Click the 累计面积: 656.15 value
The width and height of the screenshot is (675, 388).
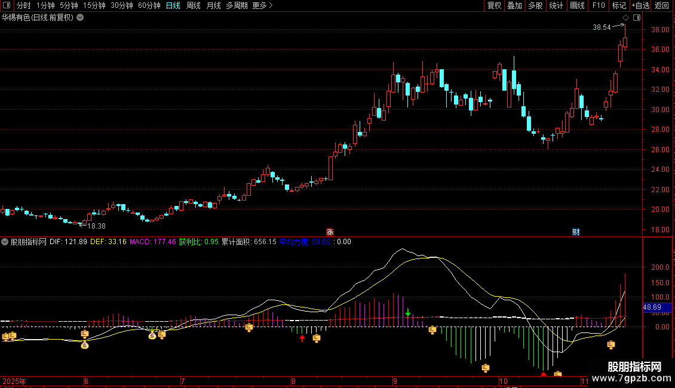(x=249, y=242)
